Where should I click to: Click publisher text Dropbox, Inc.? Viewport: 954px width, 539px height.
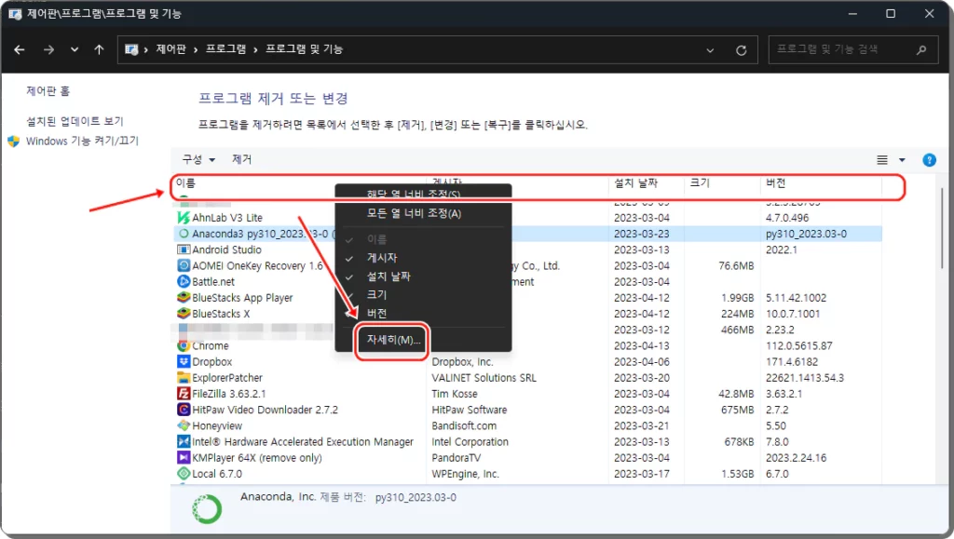tap(462, 361)
